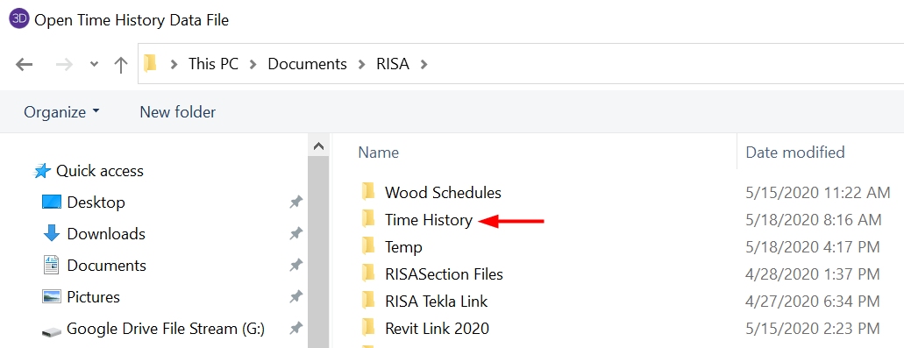
Task: Open the recent locations dropdown chevron
Action: point(95,65)
